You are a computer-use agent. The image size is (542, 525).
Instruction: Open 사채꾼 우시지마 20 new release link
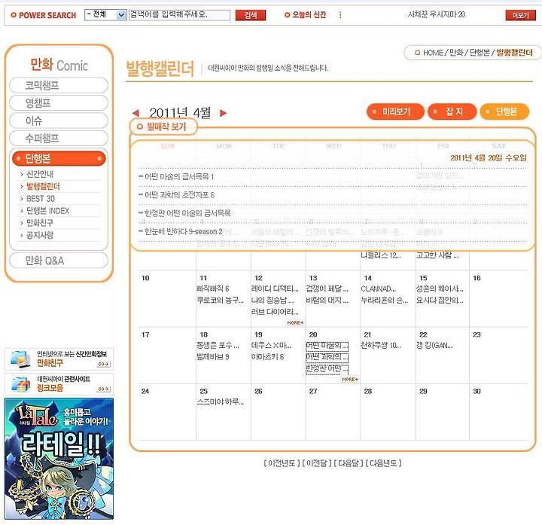(437, 14)
